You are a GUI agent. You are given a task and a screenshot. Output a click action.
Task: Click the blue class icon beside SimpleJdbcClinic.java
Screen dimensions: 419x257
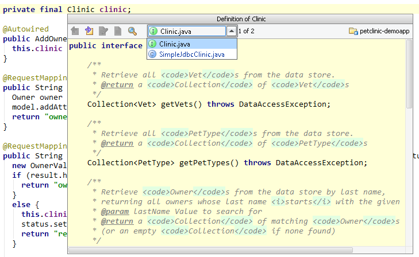point(152,54)
